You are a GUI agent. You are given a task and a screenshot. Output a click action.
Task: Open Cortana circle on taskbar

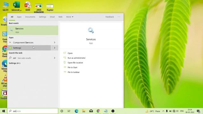[x=62, y=111]
